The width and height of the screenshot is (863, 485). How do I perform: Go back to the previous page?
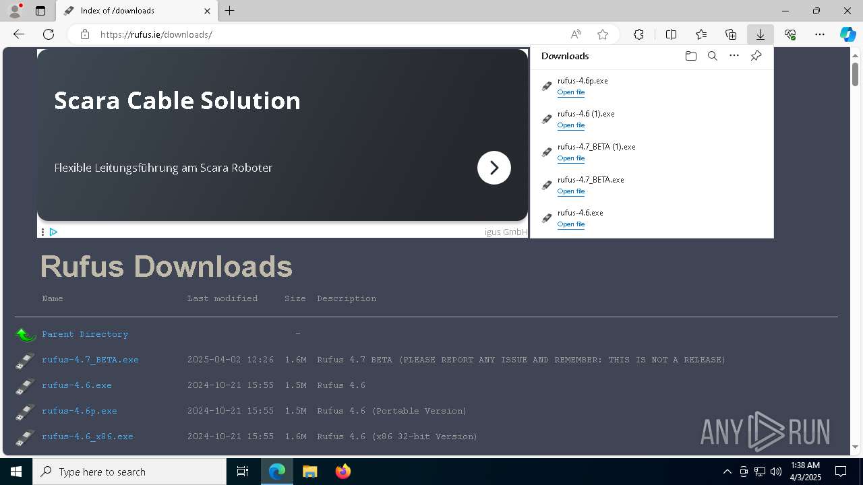(19, 34)
